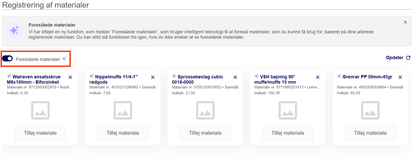Click the Opdater link text
417x161 pixels.
point(394,58)
